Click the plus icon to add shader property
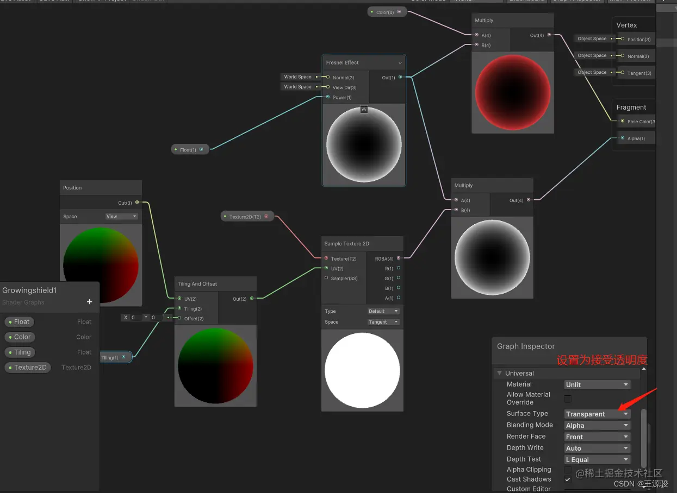This screenshot has width=677, height=493. pyautogui.click(x=89, y=302)
